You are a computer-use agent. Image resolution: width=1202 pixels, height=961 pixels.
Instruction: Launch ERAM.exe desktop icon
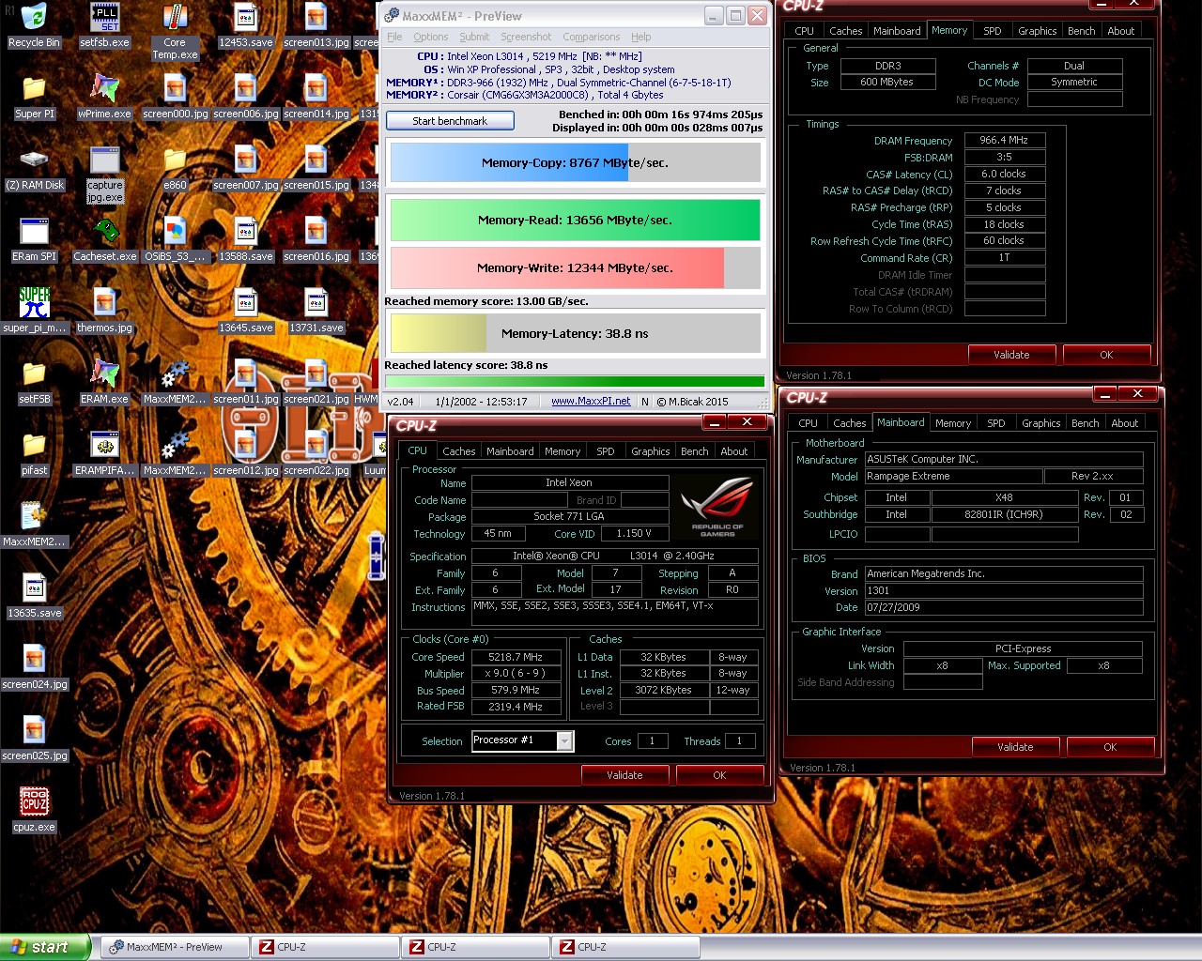pyautogui.click(x=104, y=382)
